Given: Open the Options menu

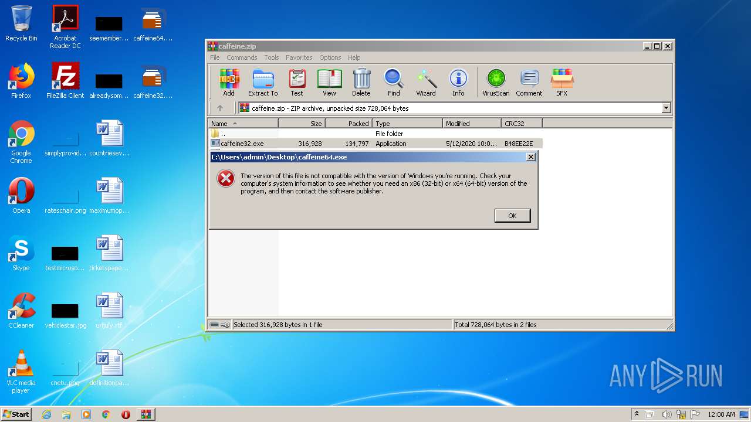Looking at the screenshot, I should coord(330,57).
